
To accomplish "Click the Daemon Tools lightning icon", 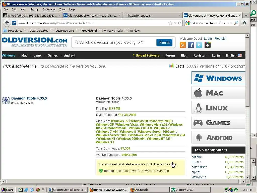I will click(x=6, y=100).
